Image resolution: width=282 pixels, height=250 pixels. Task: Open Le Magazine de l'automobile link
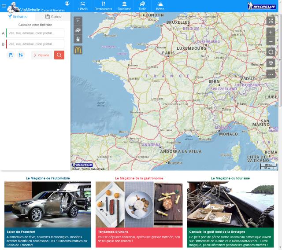48,178
